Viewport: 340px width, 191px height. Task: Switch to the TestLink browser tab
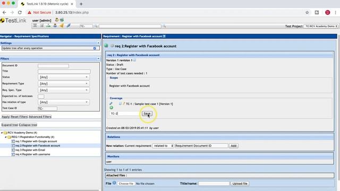(x=47, y=4)
